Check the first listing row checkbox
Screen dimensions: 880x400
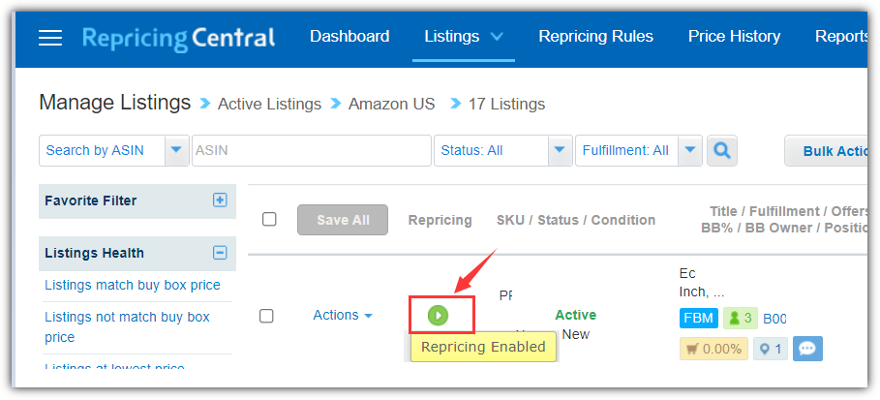pos(266,316)
